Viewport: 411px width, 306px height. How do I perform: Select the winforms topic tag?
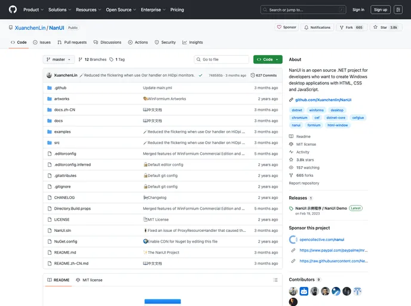(317, 110)
